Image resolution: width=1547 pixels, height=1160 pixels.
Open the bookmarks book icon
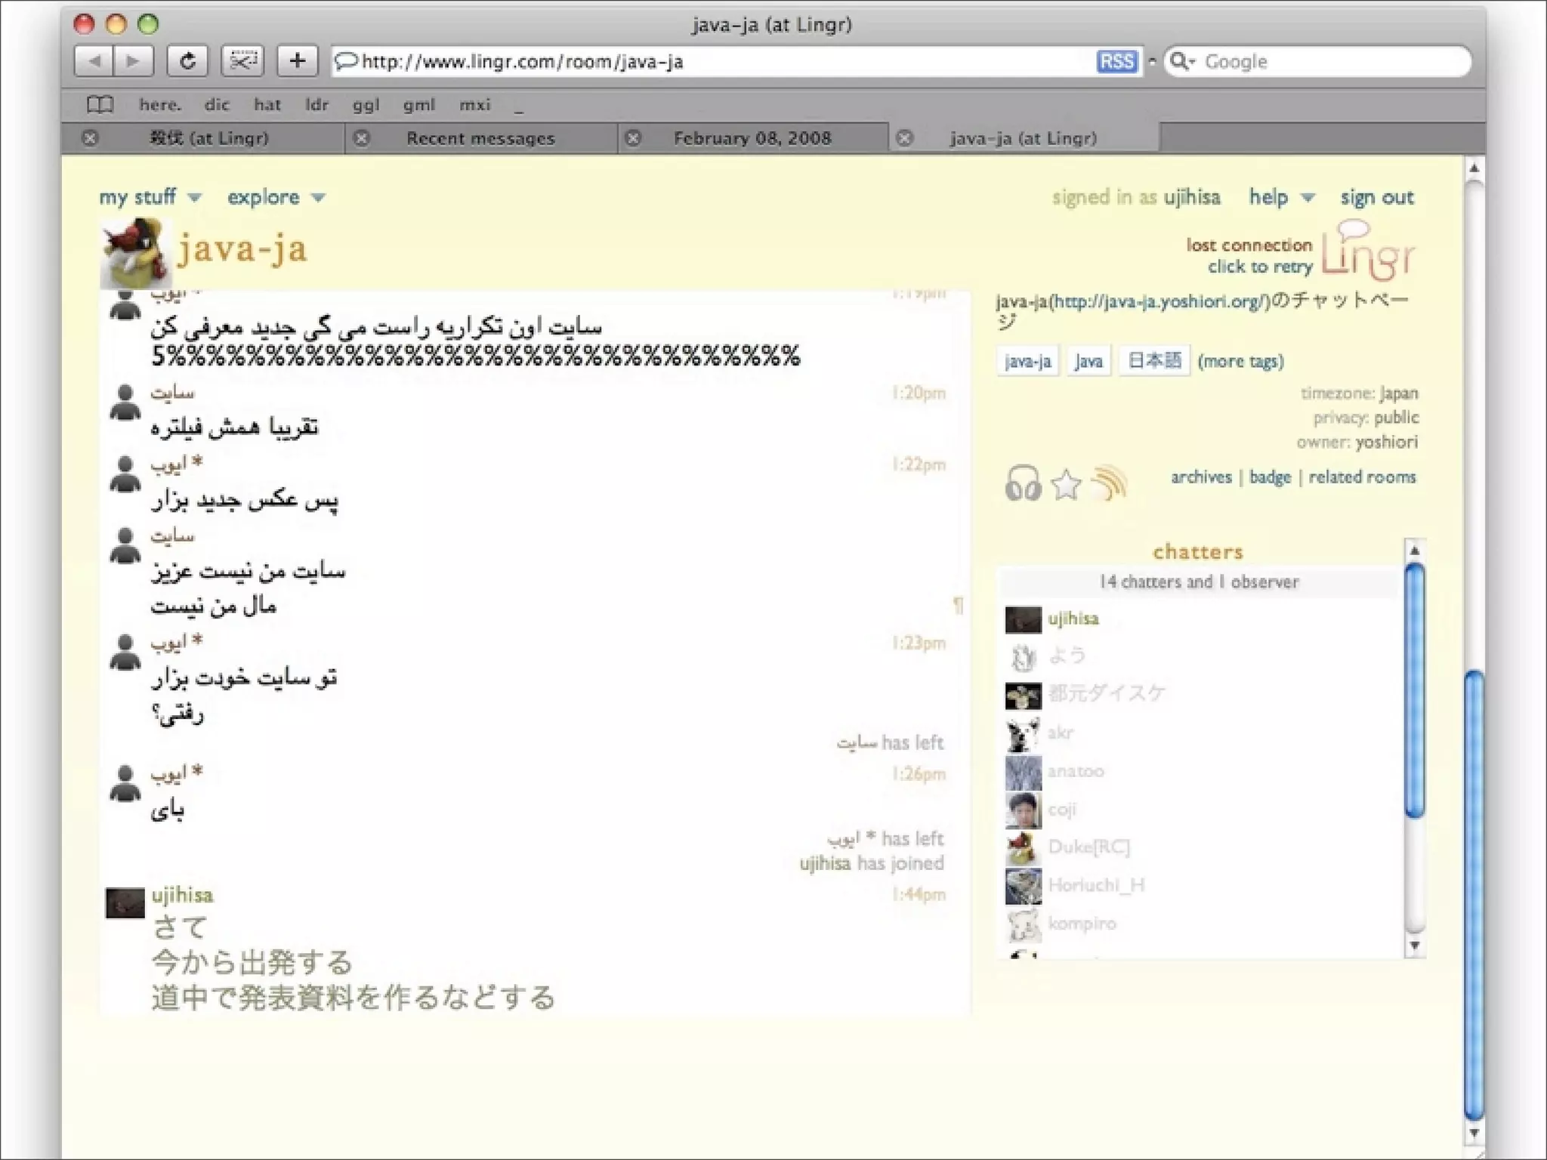100,105
